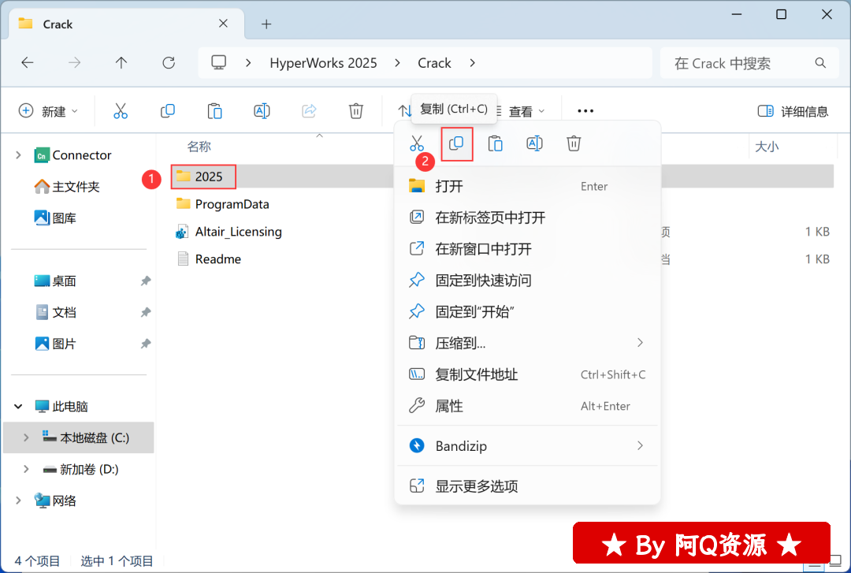Expand the 新加卷 (D:) node
This screenshot has height=573, width=851.
26,469
